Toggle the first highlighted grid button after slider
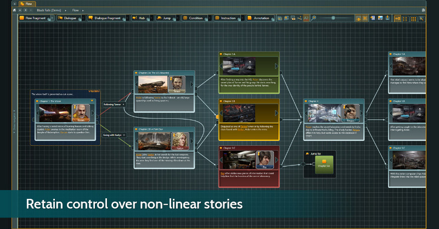The height and width of the screenshot is (229, 439). click(x=358, y=19)
